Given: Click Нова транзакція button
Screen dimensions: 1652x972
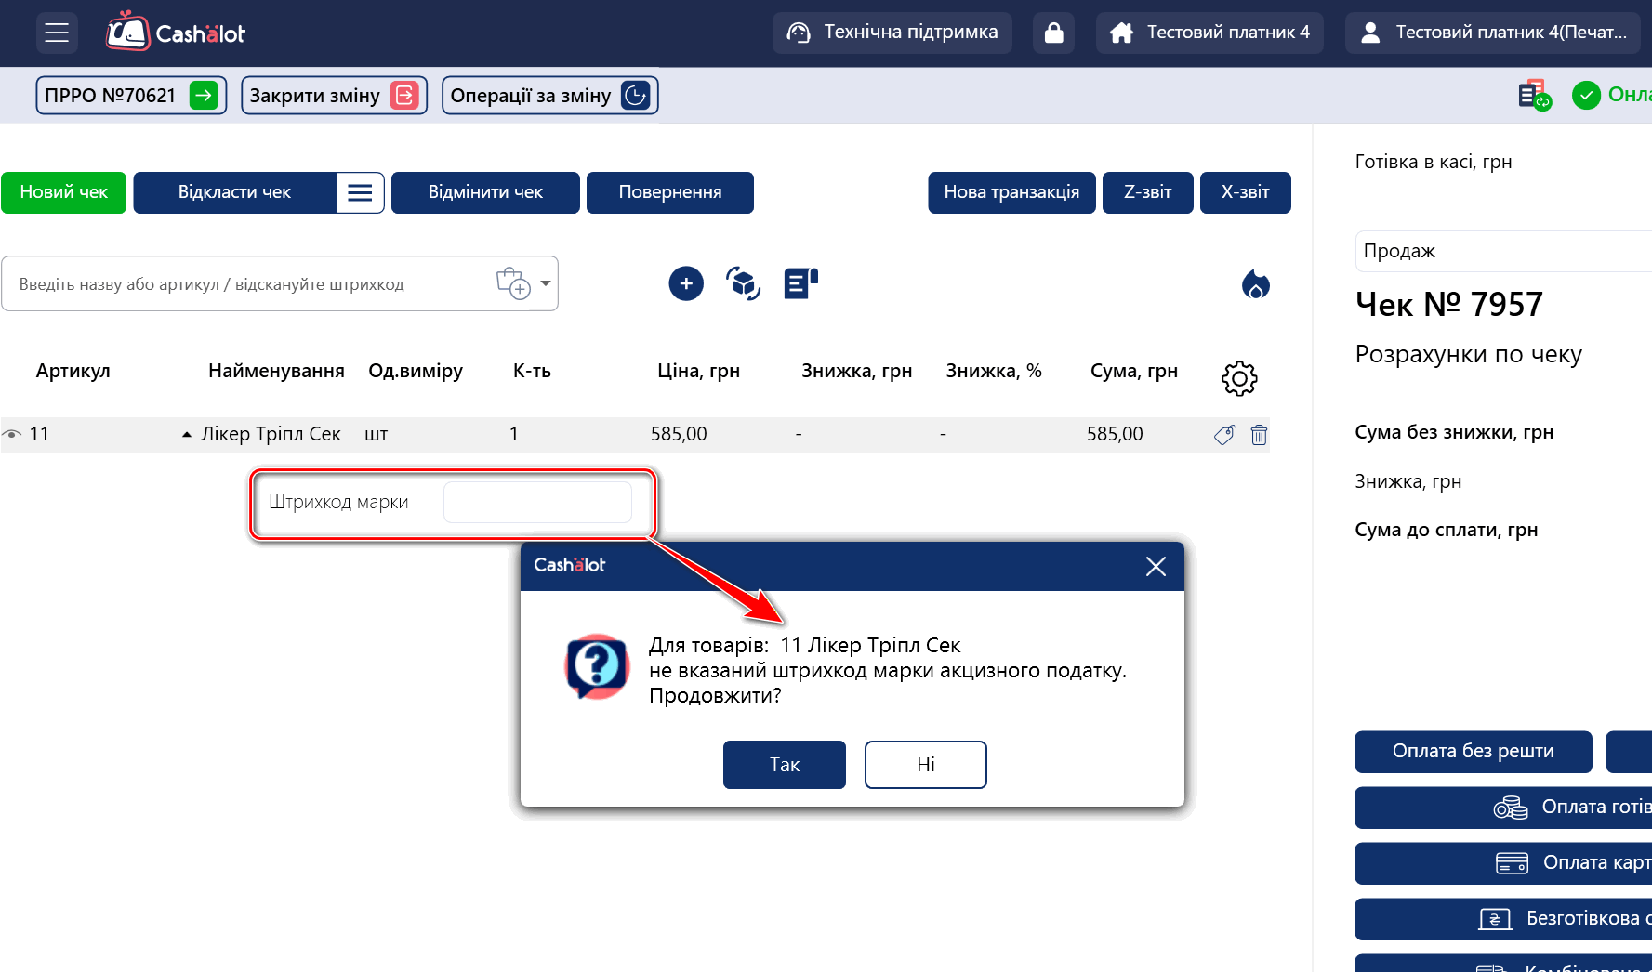Looking at the screenshot, I should (1011, 192).
